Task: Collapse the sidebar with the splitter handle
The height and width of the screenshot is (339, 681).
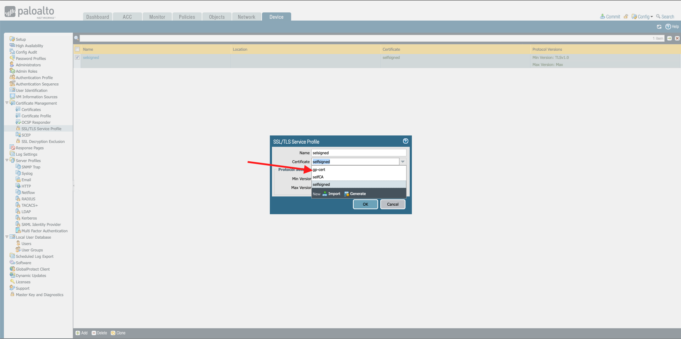Action: 74,185
